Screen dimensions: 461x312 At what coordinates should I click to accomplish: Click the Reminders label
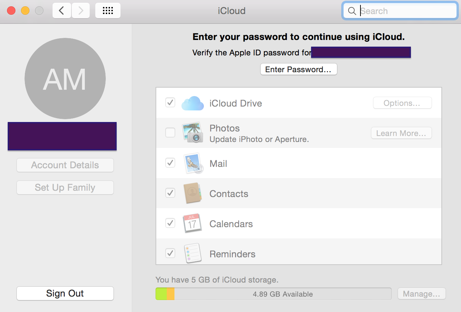232,254
